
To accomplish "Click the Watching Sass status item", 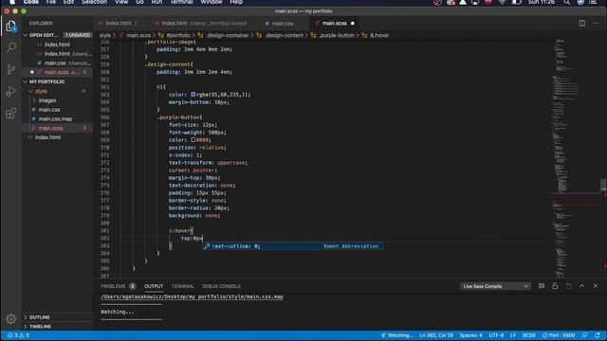I will coord(396,335).
